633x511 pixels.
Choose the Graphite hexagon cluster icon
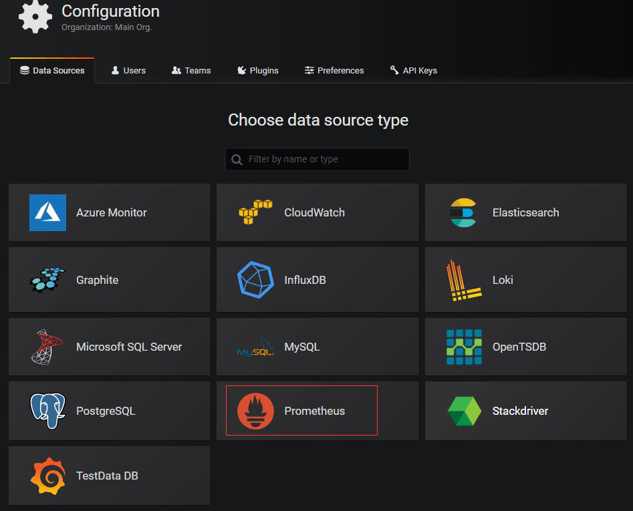tap(47, 280)
